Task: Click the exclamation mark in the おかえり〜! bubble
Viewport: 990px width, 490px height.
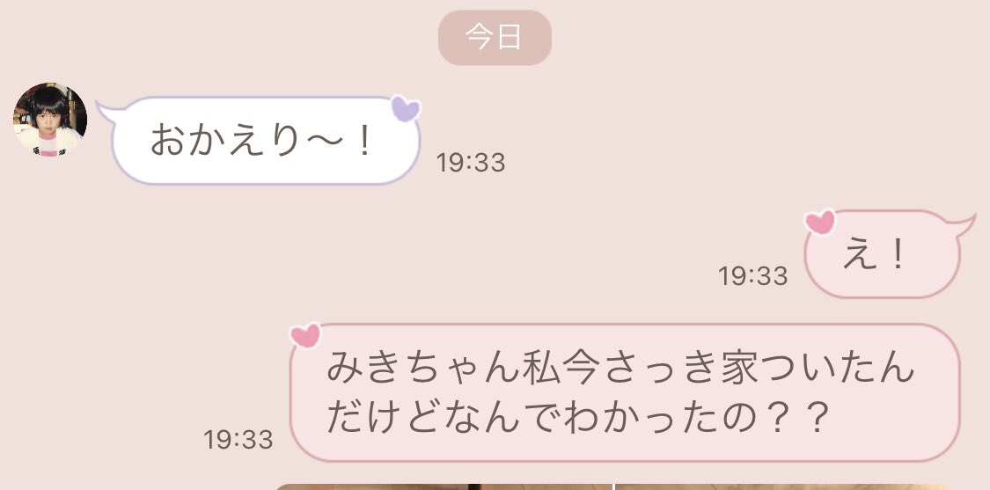Action: [x=363, y=141]
